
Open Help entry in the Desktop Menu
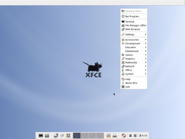point(134,79)
